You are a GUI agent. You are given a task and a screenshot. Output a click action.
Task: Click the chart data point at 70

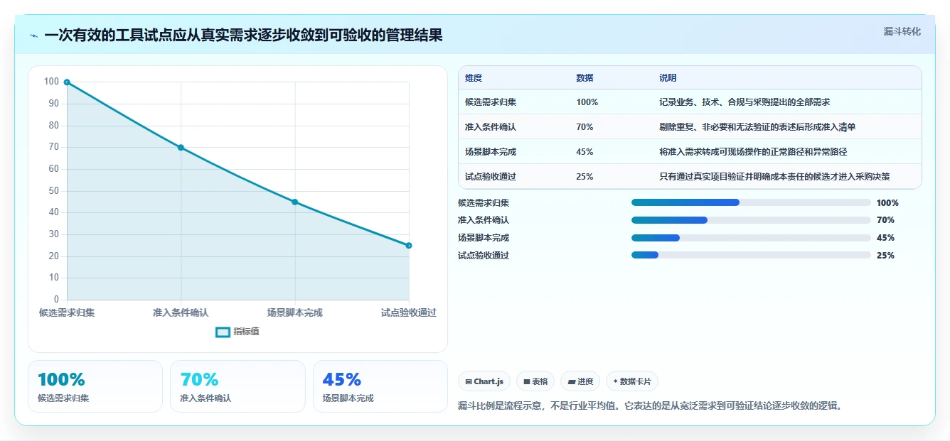[181, 148]
